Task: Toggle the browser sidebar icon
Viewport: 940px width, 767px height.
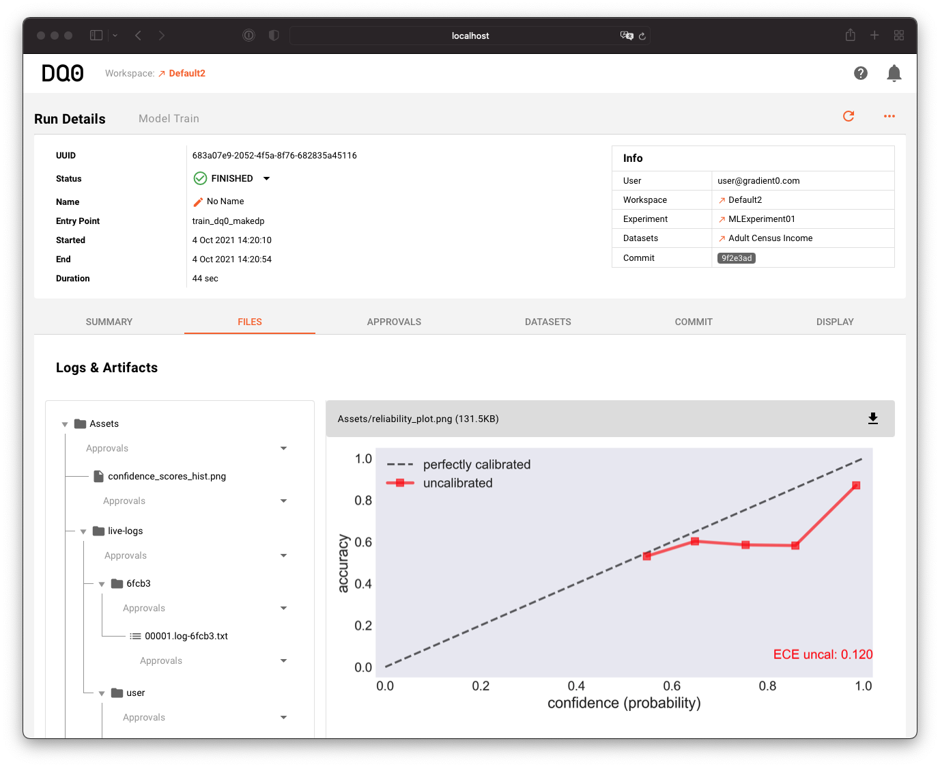Action: tap(96, 36)
